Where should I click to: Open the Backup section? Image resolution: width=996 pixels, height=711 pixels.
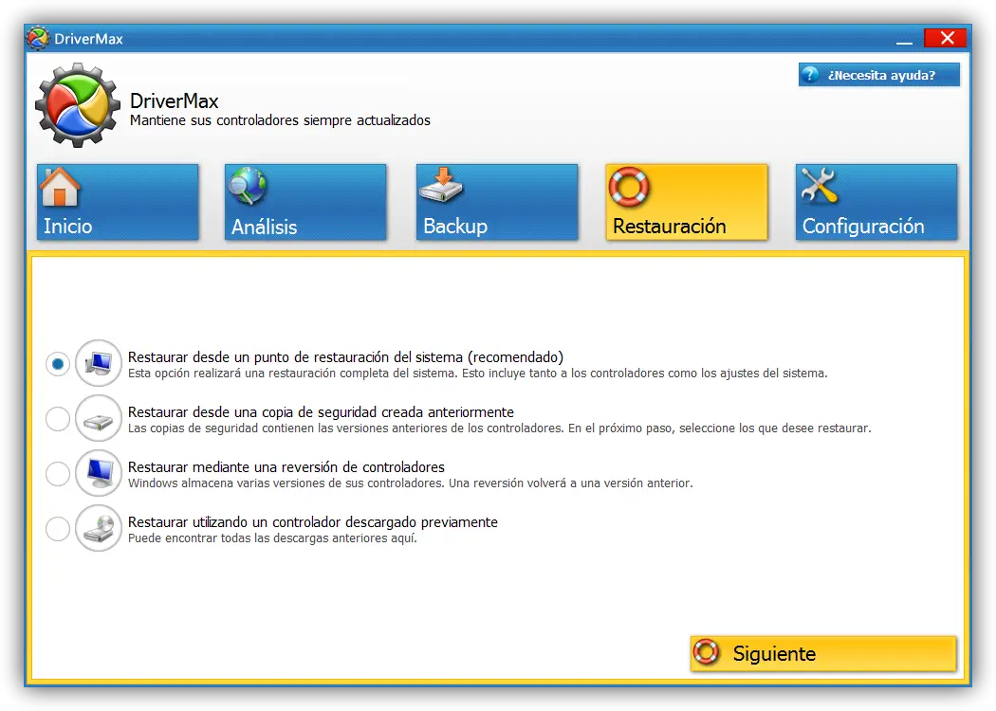497,202
